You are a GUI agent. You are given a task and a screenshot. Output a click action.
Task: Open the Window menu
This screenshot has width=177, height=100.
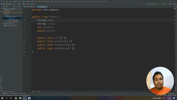tap(47, 1)
